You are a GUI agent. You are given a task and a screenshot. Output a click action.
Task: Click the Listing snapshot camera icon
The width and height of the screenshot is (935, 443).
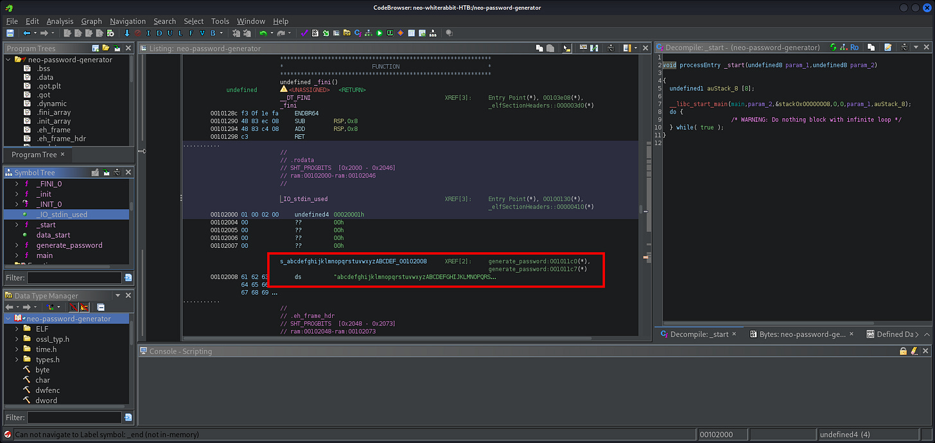[612, 48]
